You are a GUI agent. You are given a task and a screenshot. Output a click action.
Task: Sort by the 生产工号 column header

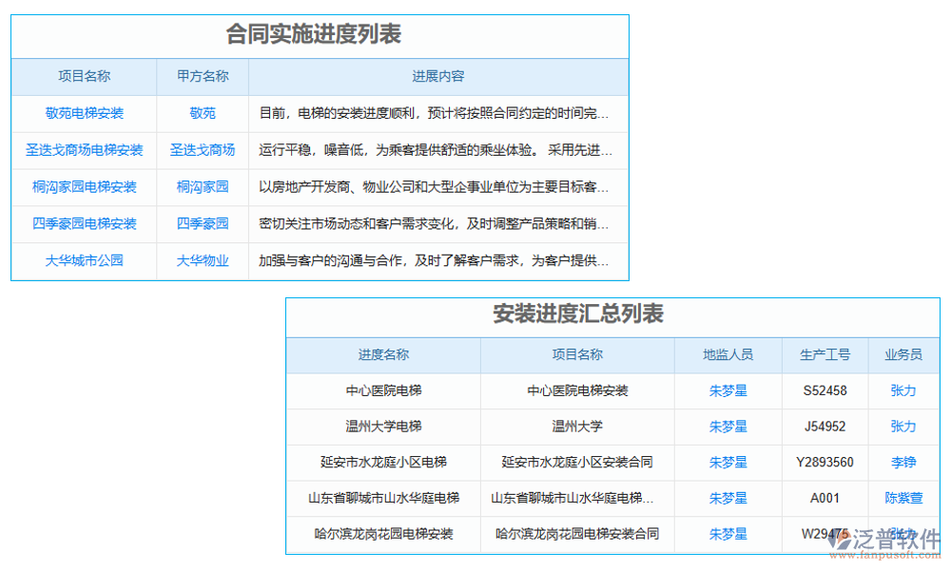825,354
